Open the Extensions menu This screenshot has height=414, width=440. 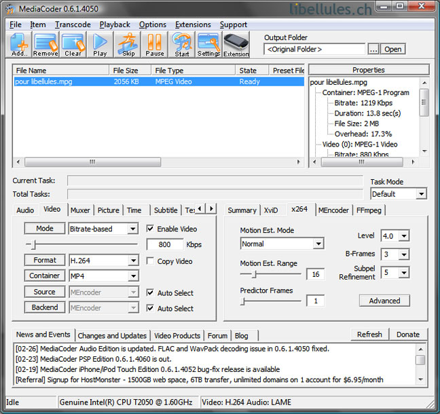click(x=193, y=24)
